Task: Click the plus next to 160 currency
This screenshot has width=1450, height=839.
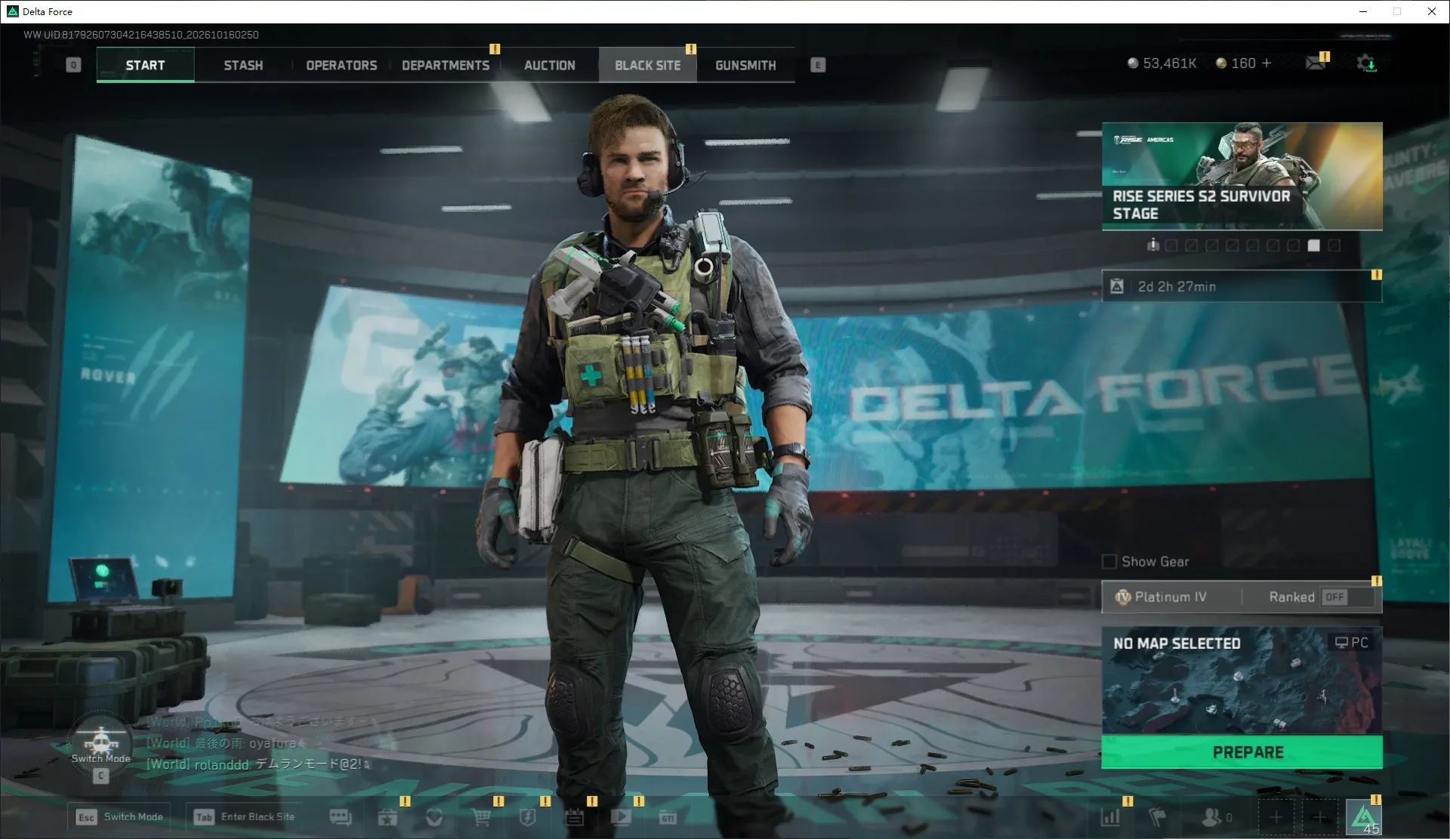Action: (1266, 63)
